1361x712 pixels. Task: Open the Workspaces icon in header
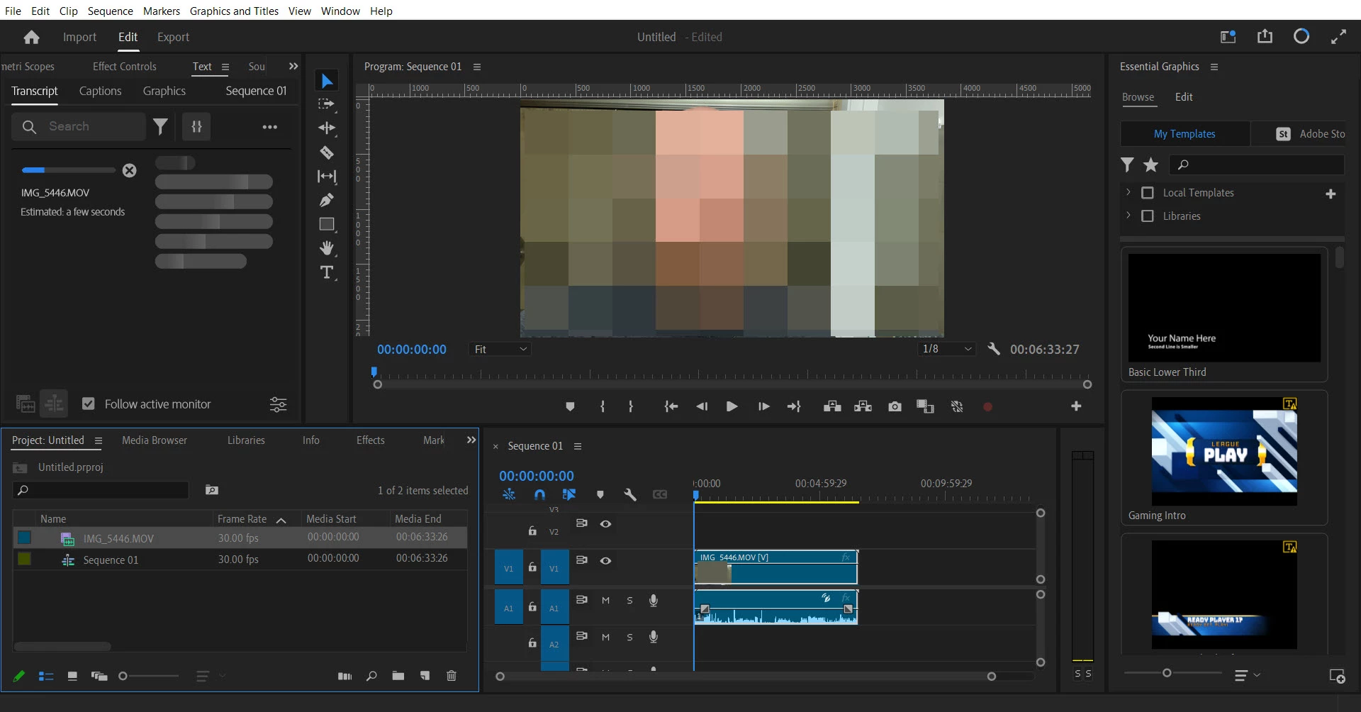[1228, 37]
